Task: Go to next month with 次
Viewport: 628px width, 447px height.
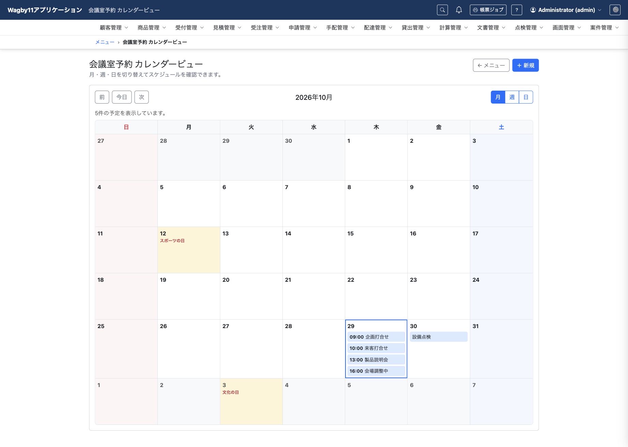Action: [x=141, y=97]
